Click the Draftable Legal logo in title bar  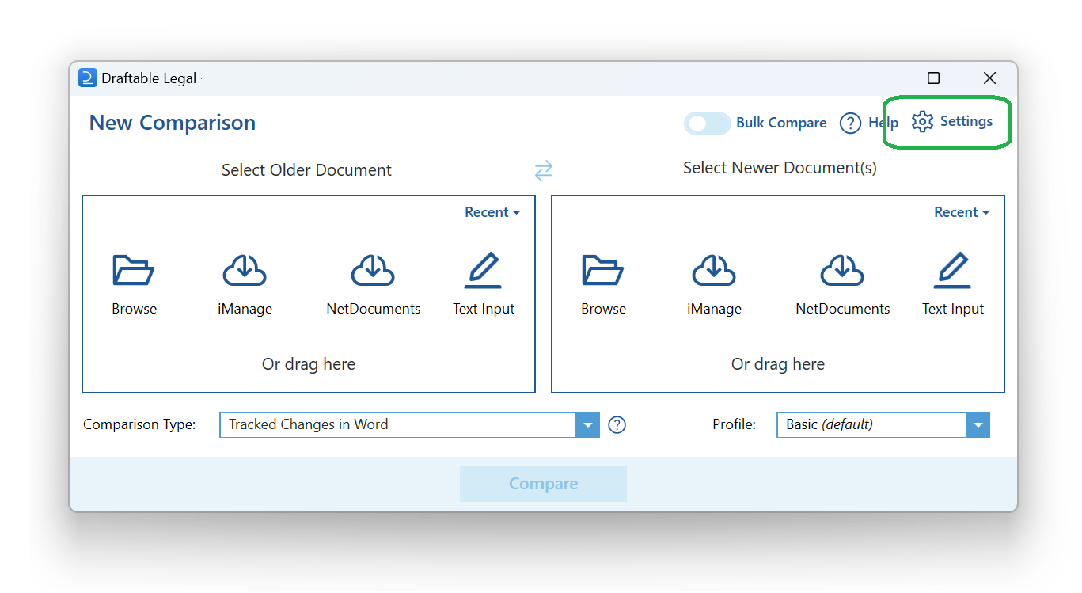87,78
